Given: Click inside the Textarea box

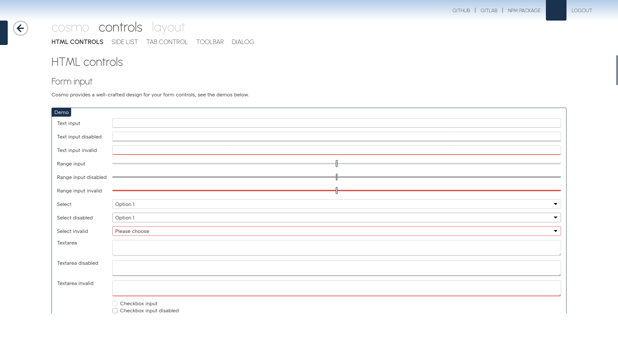Looking at the screenshot, I should (x=336, y=248).
